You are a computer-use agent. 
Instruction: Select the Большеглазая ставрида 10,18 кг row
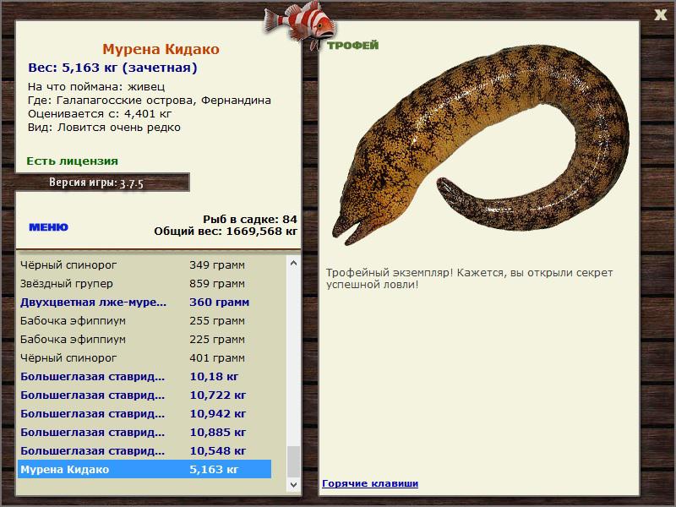pos(144,376)
